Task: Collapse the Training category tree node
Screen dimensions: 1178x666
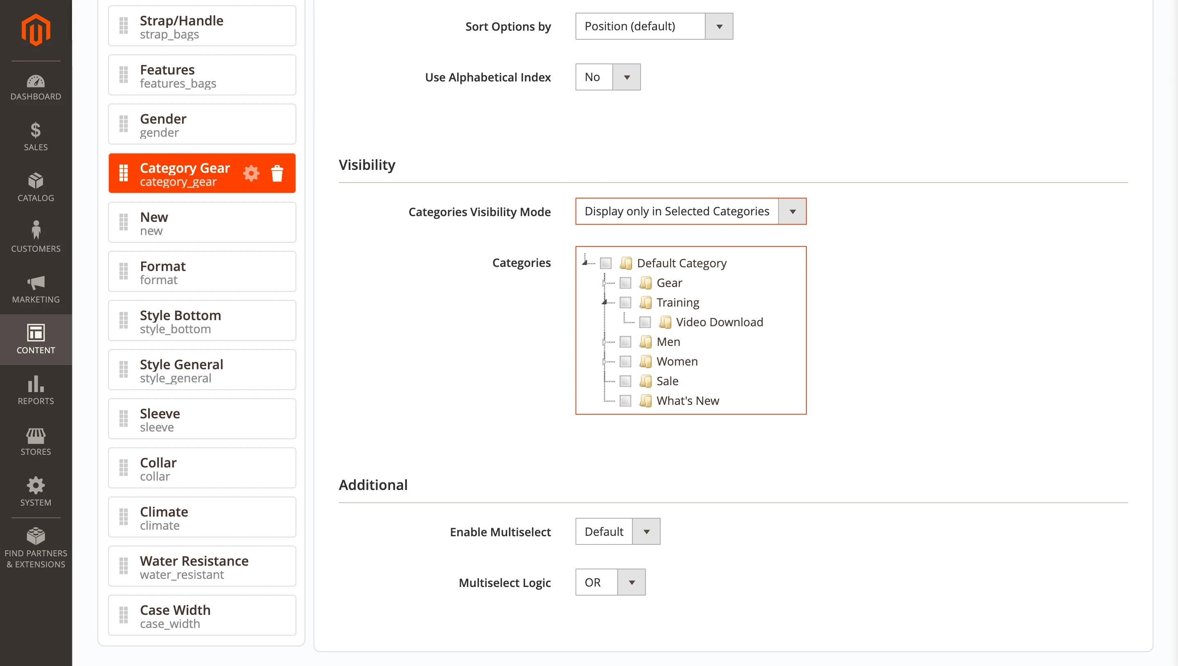Action: click(604, 303)
